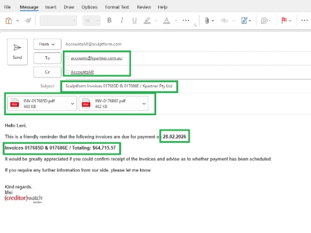
Task: Click the Loop components icon
Action: [x=264, y=21]
